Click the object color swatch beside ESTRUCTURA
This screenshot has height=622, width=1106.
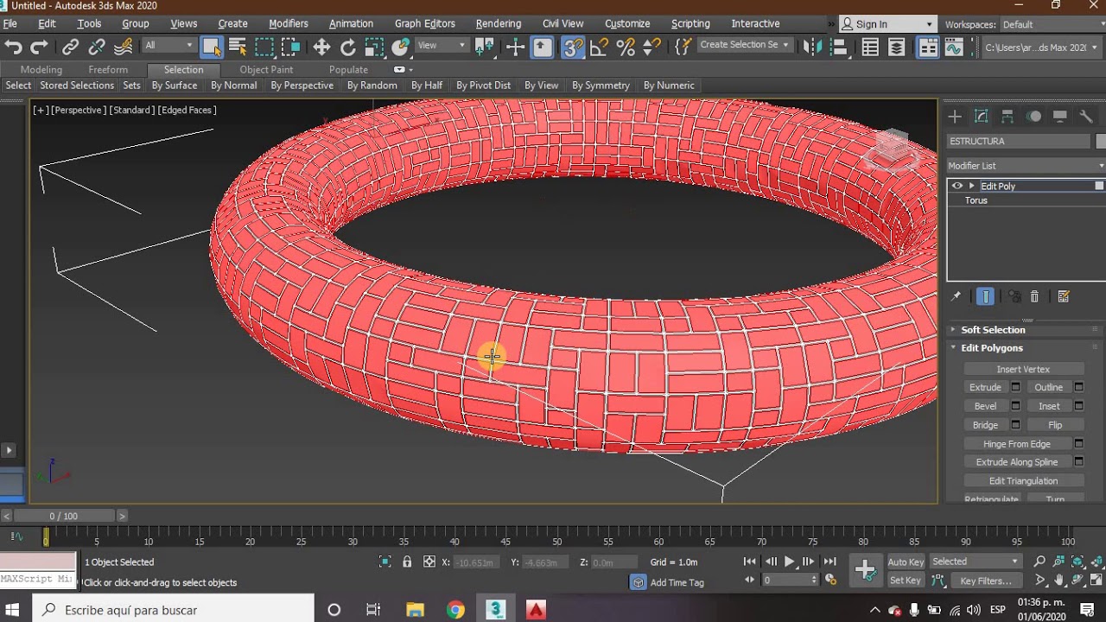pyautogui.click(x=1101, y=141)
